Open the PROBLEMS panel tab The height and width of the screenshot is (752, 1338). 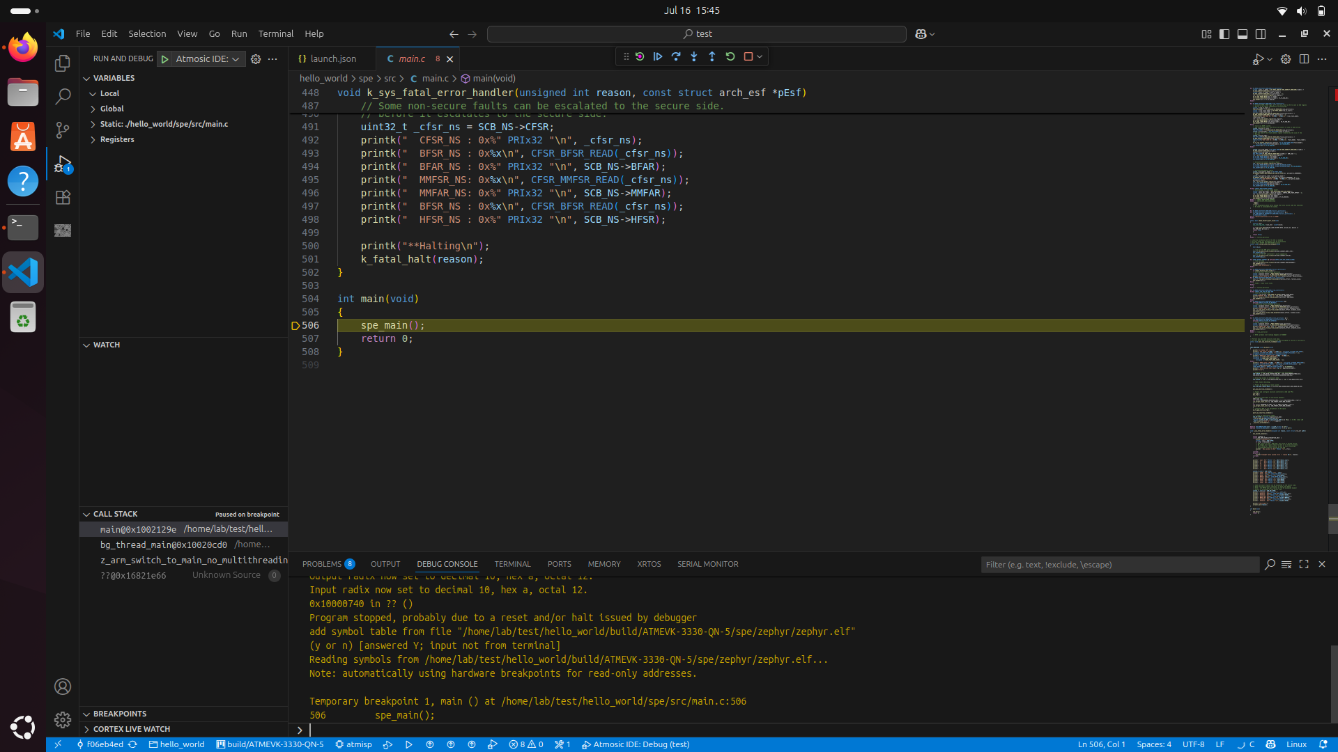(x=328, y=564)
